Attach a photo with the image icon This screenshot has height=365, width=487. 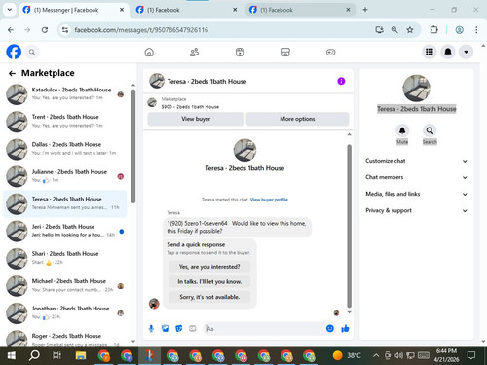165,329
